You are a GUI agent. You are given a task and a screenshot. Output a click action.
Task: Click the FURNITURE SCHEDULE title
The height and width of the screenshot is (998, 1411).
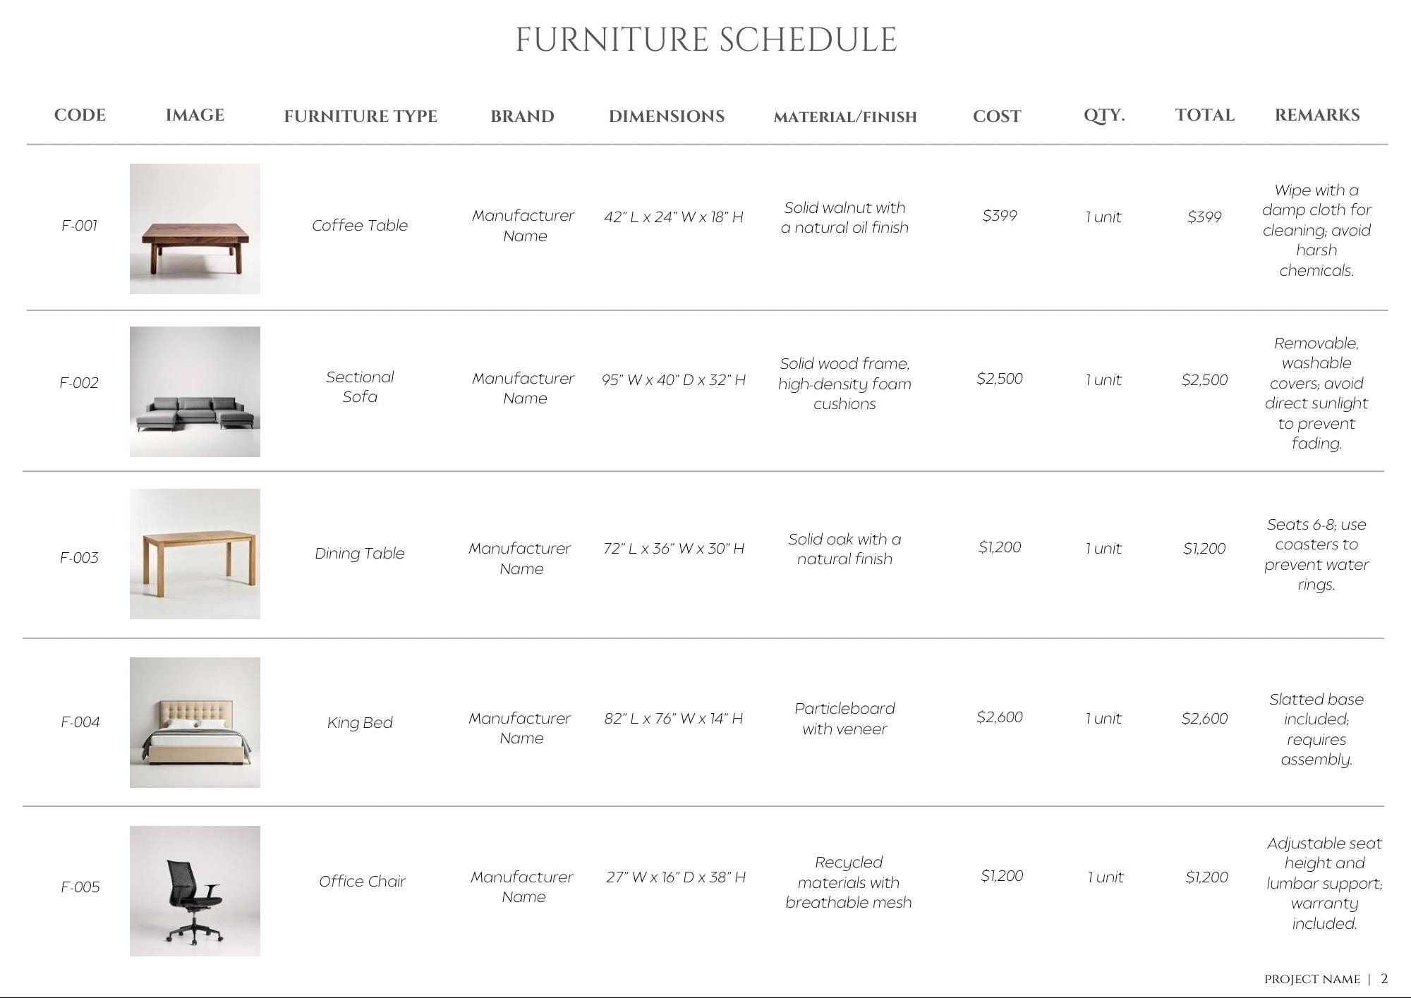point(706,39)
